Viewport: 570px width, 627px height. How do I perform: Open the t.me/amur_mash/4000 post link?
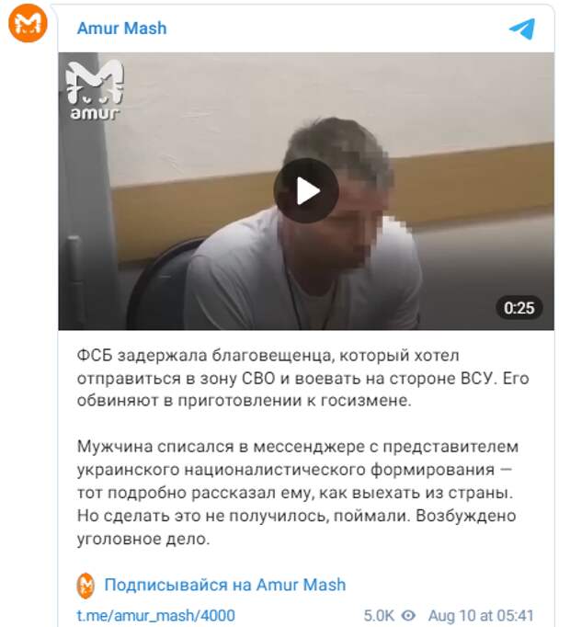coord(156,615)
